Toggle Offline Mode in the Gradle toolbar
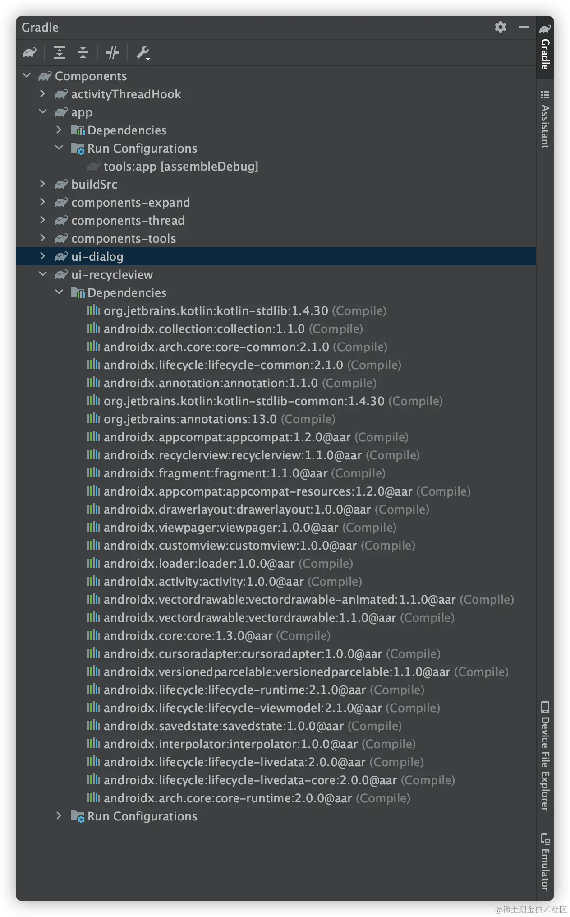This screenshot has height=917, width=570. [113, 53]
